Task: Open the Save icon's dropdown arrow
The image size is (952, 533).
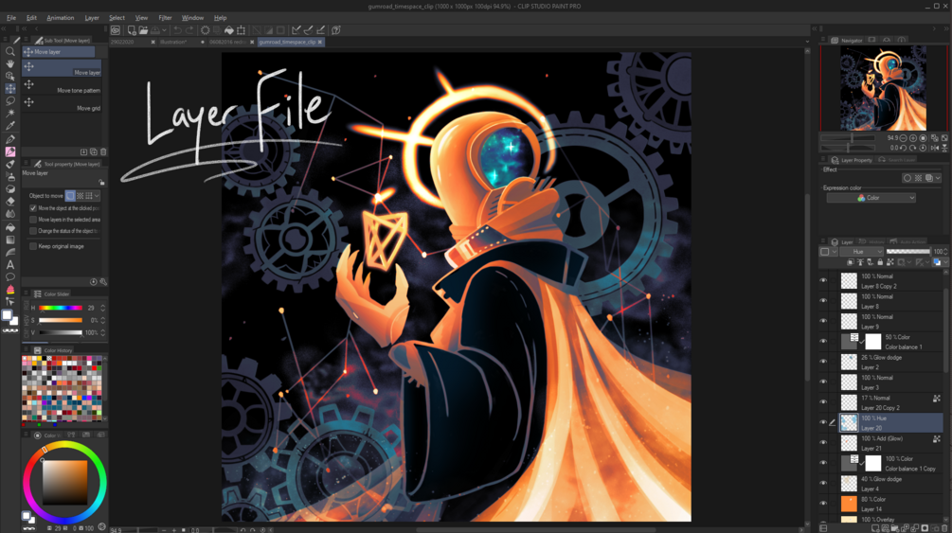Action: pos(164,29)
